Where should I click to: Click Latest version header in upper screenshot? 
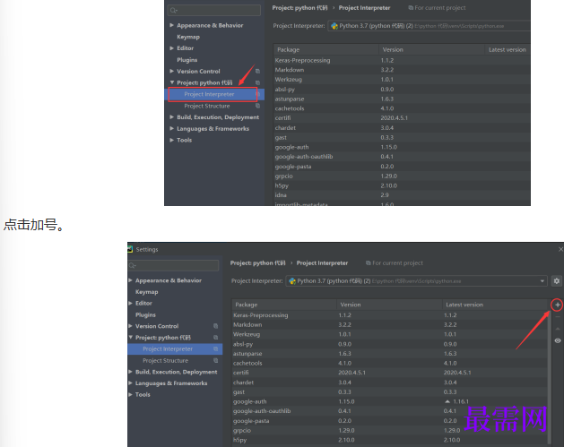point(508,49)
